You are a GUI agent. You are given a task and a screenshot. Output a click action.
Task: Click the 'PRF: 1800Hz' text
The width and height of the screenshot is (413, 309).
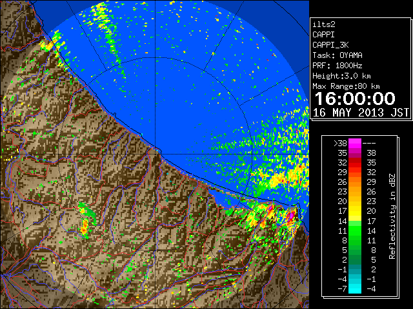pyautogui.click(x=337, y=66)
